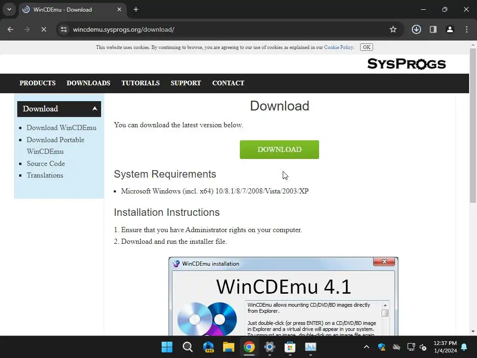The width and height of the screenshot is (477, 358).
Task: Open network status tray icon
Action: pos(411,347)
